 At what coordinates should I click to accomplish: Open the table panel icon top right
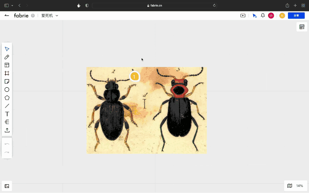(x=302, y=27)
